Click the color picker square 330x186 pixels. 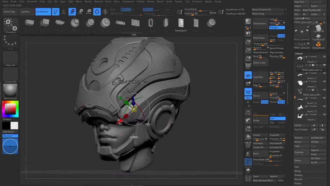10,109
